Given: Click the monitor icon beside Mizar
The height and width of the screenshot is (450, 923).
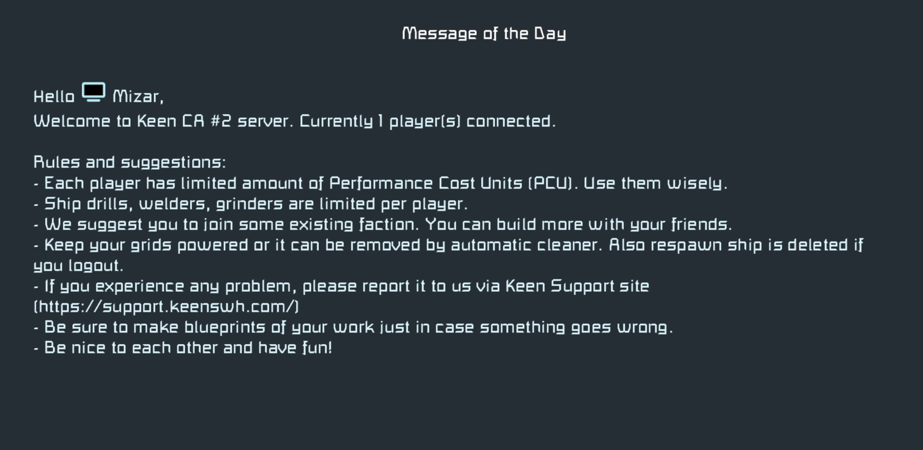Looking at the screenshot, I should click(93, 92).
